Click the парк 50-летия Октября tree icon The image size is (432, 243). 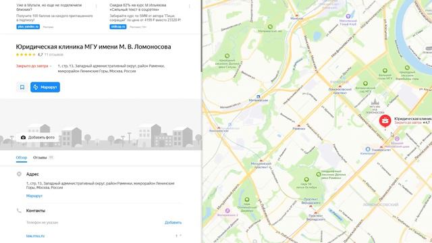(306, 180)
